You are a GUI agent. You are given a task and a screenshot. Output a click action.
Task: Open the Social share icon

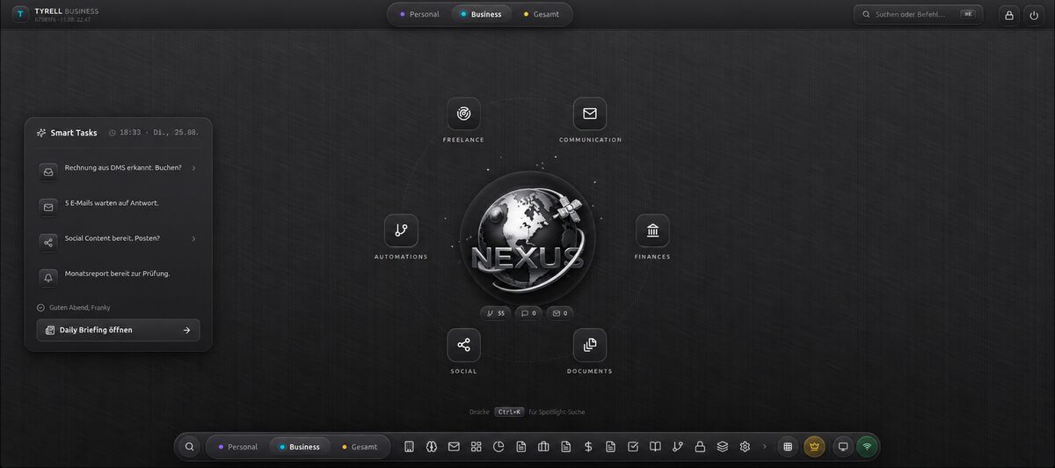tap(463, 345)
